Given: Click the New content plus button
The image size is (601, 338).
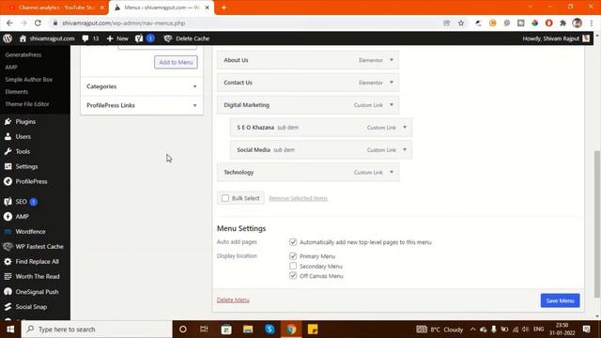Looking at the screenshot, I should tap(117, 38).
